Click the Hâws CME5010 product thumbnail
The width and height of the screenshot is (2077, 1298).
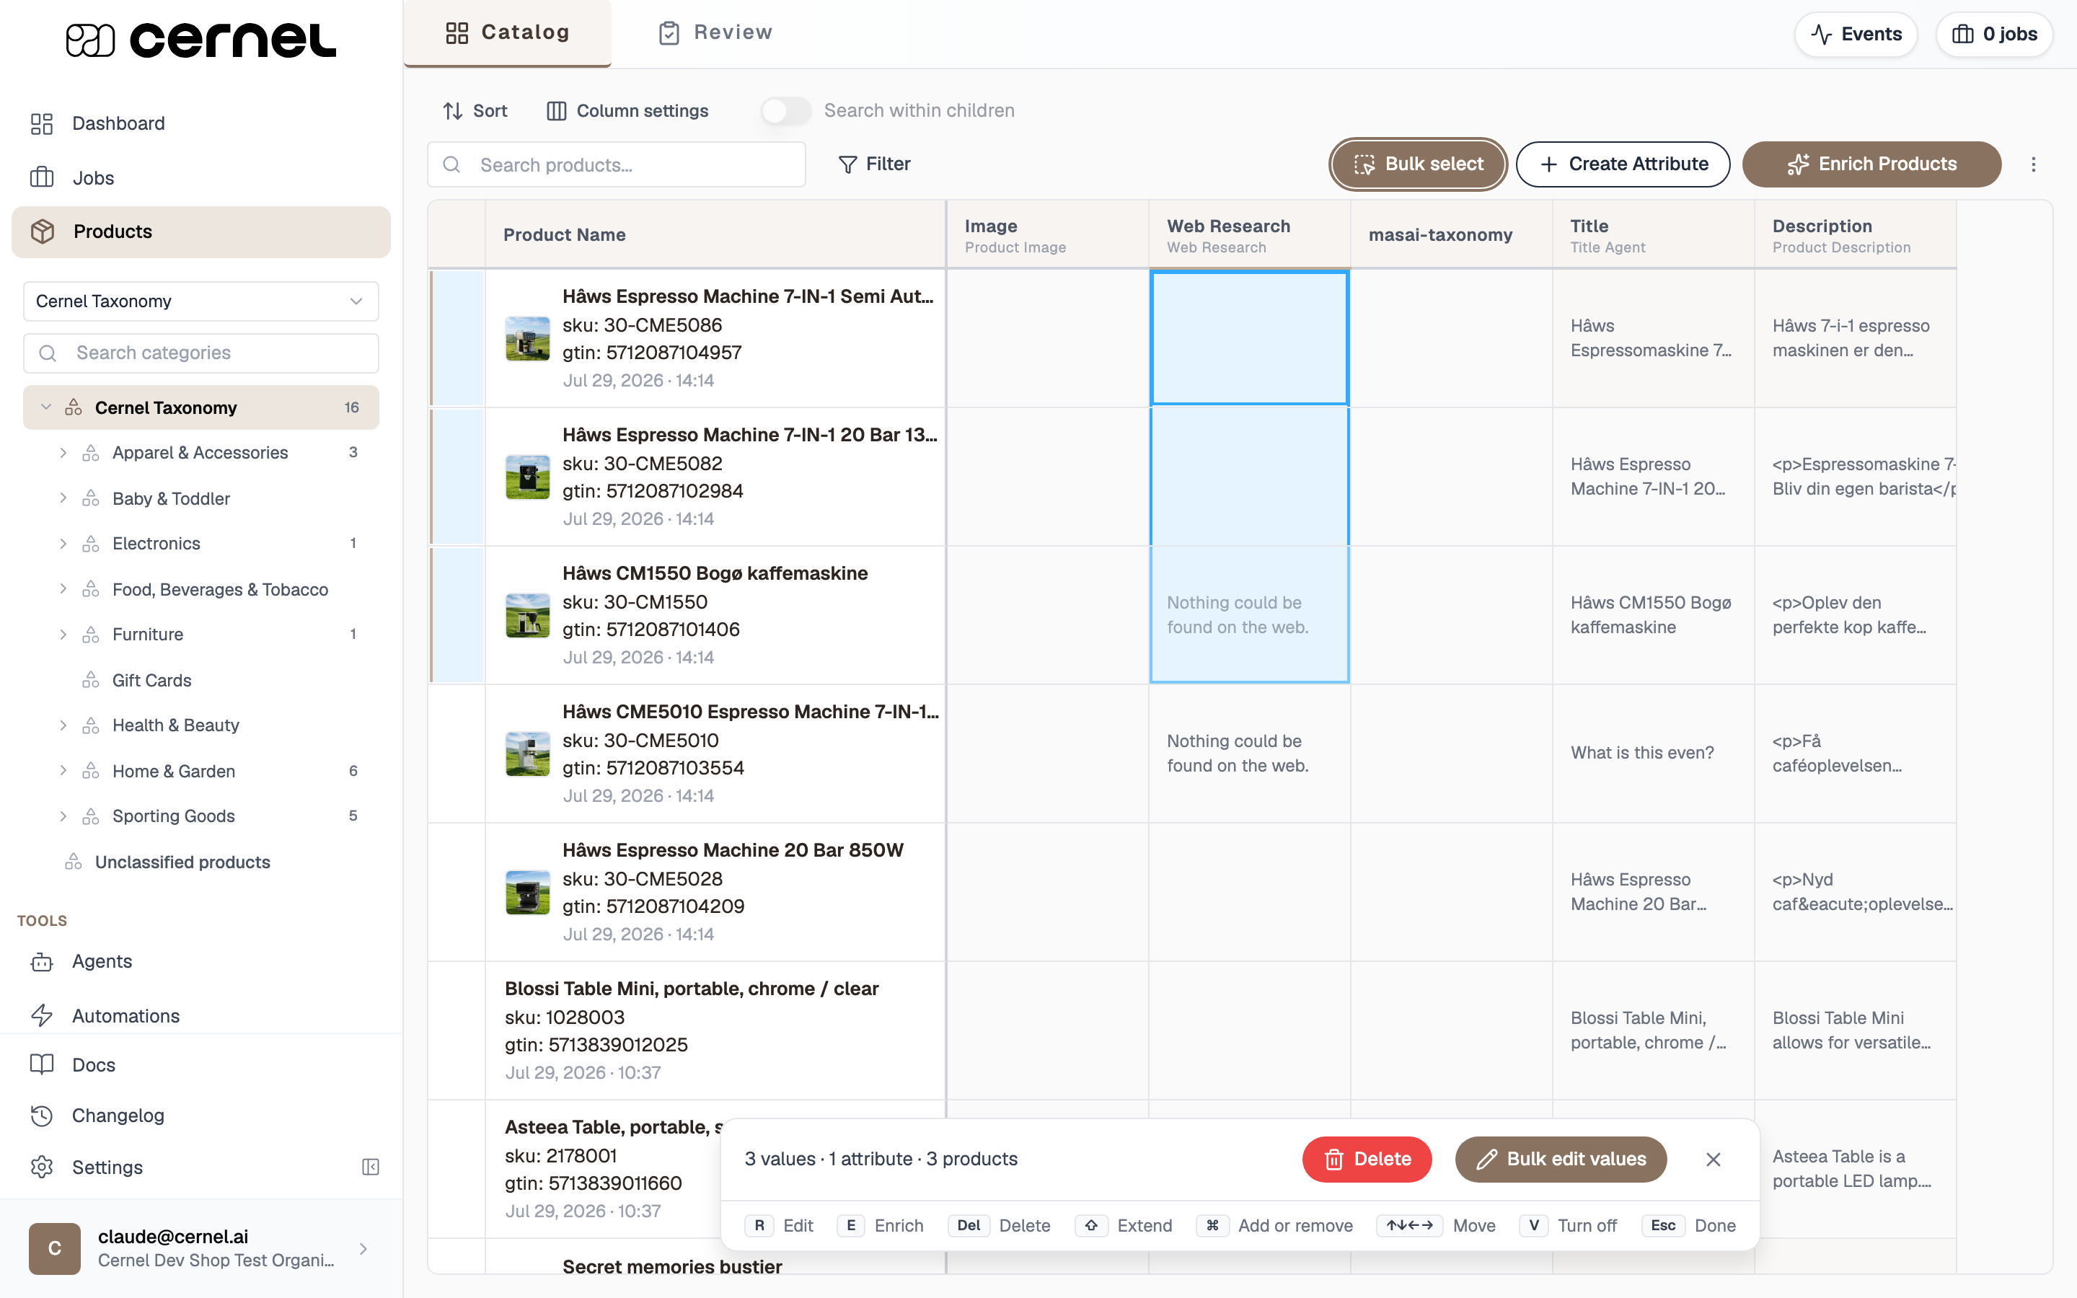[527, 753]
